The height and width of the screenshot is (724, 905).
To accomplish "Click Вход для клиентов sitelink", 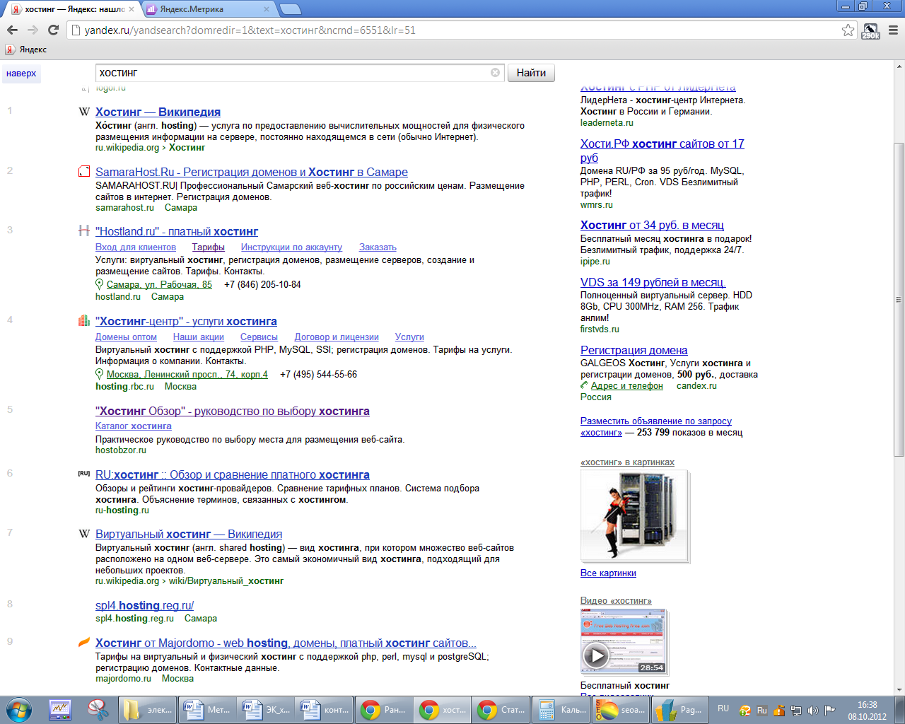I will pyautogui.click(x=136, y=247).
